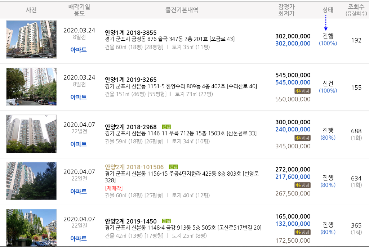Click the 감정가 최저가 column header

pyautogui.click(x=286, y=10)
